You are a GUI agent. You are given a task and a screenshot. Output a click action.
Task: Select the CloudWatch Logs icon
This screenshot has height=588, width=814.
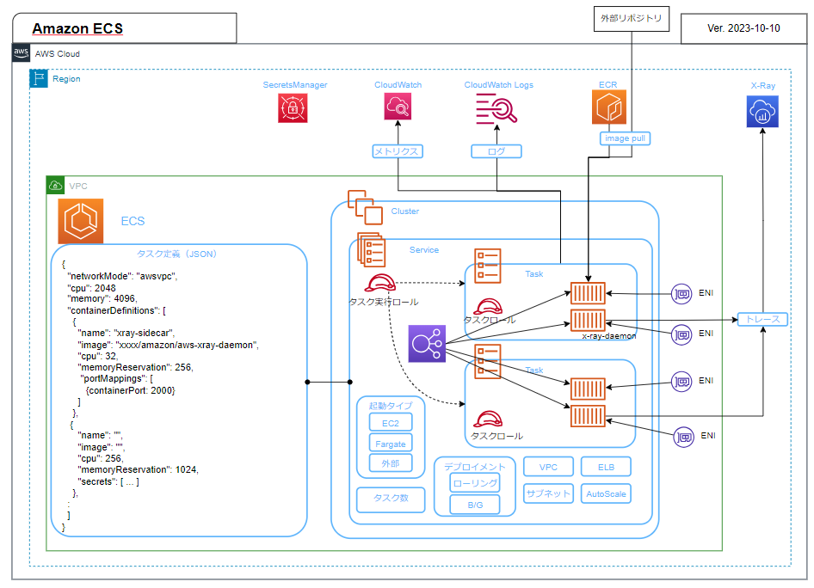point(496,109)
